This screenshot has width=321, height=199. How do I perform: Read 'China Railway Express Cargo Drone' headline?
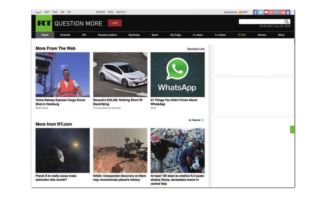[x=60, y=102]
